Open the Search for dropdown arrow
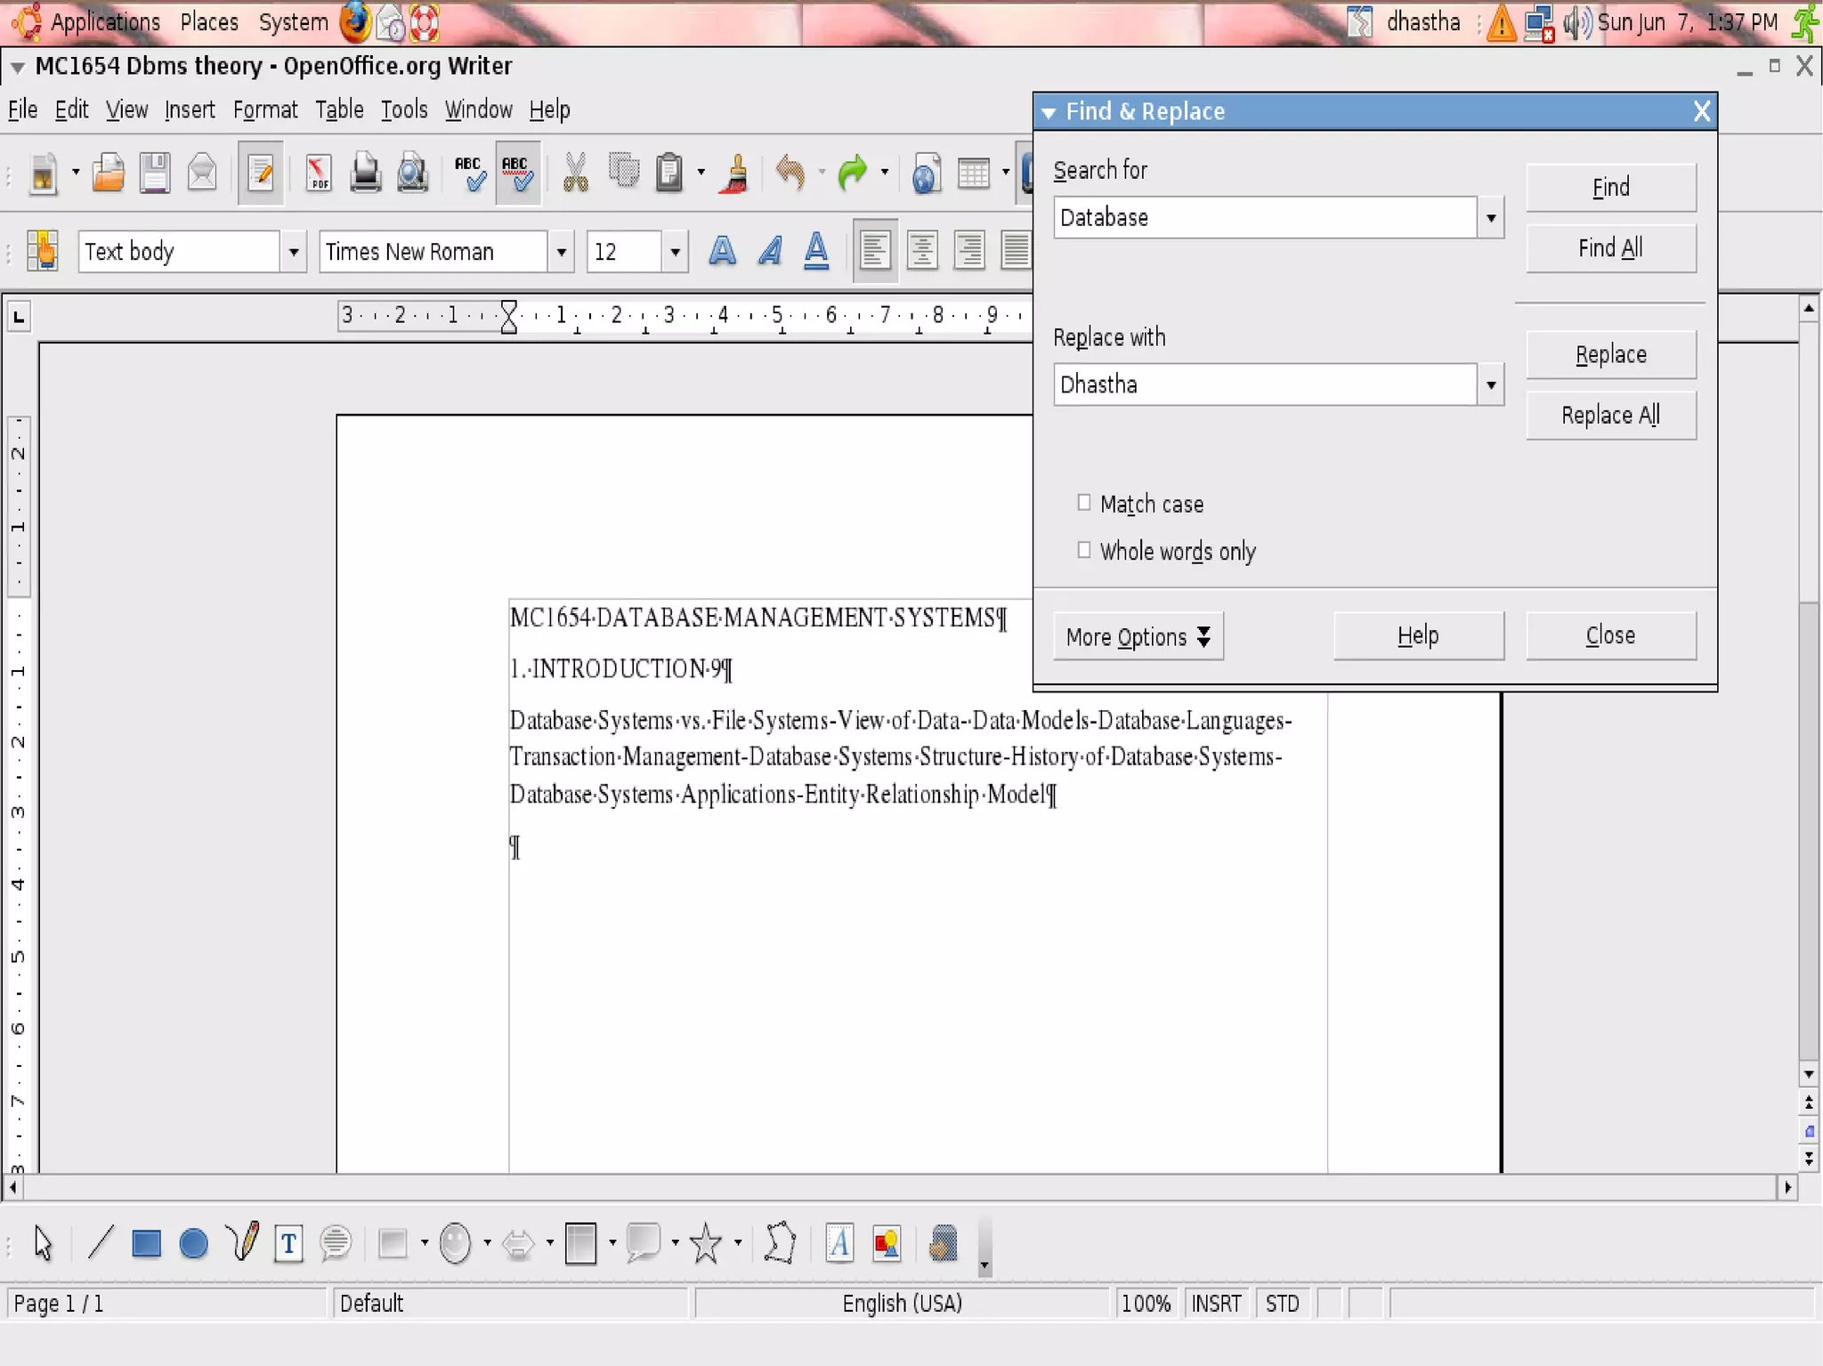This screenshot has height=1366, width=1823. tap(1491, 218)
